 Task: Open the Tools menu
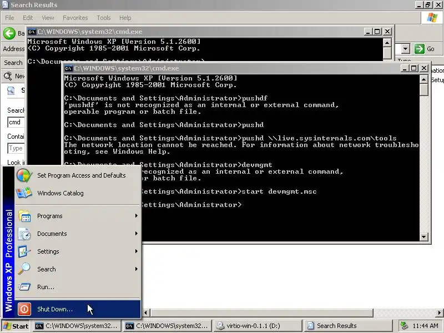[104, 18]
